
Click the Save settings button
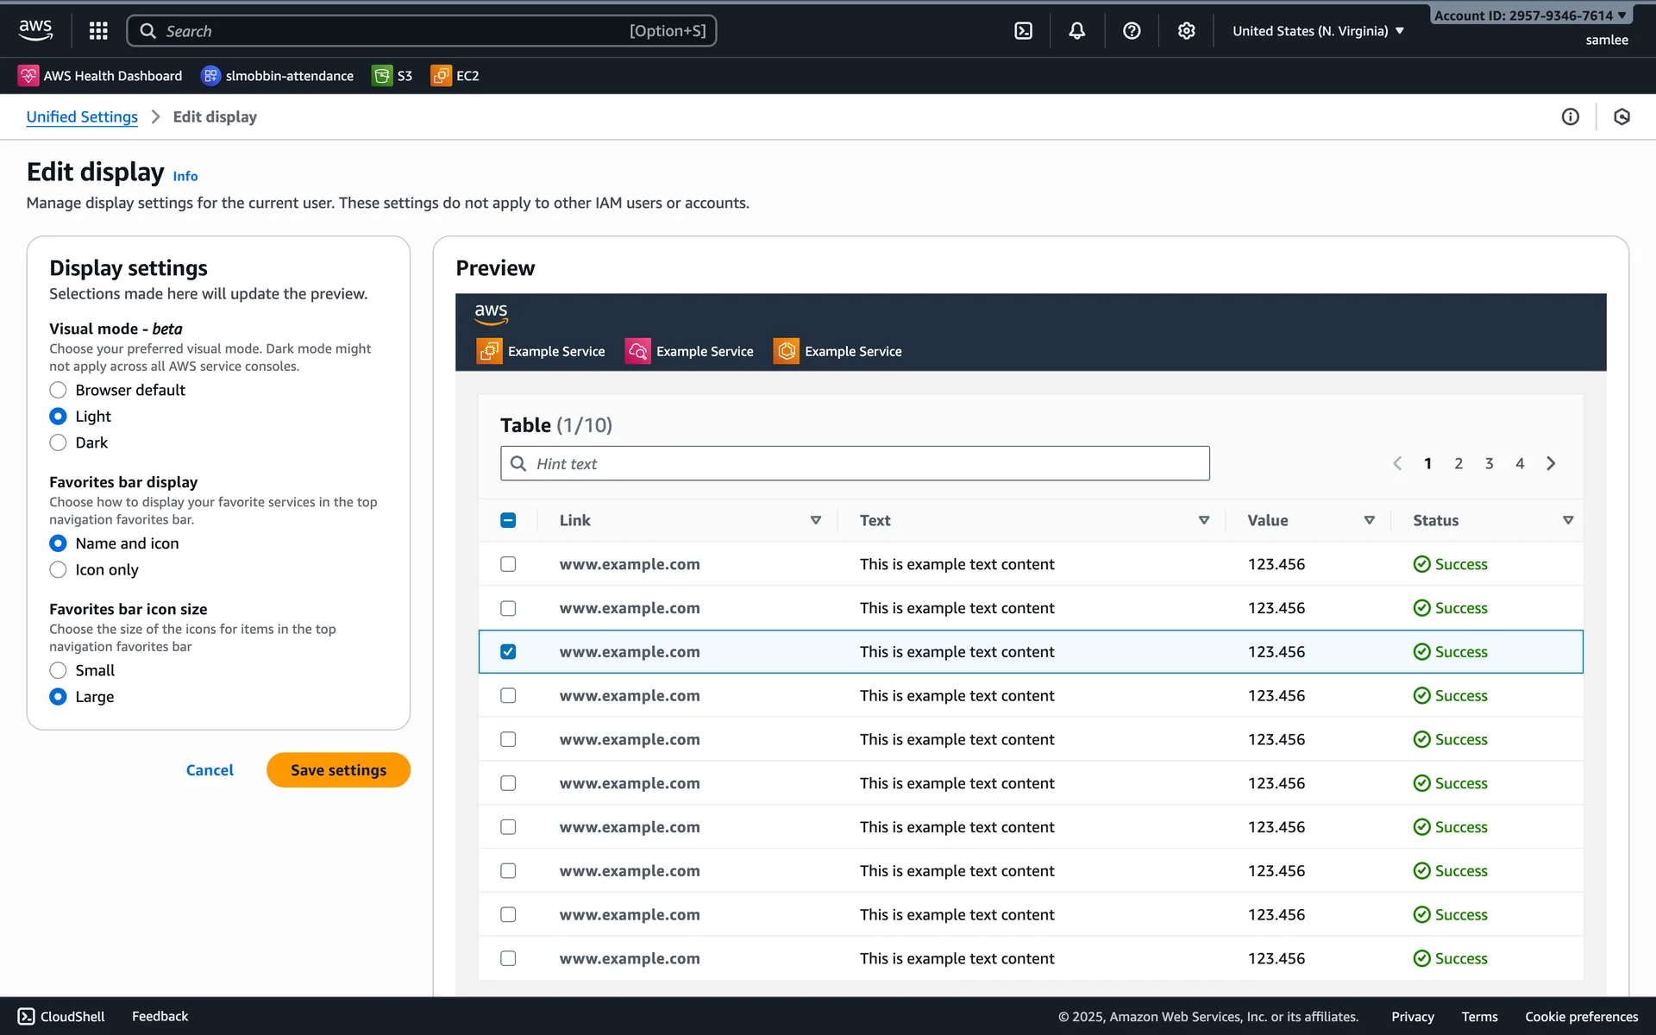pyautogui.click(x=338, y=770)
